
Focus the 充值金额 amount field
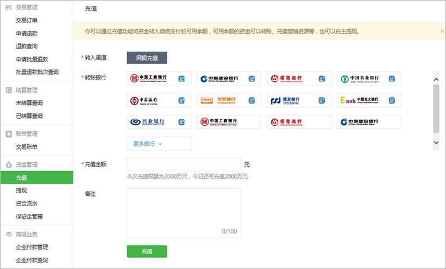(184, 164)
